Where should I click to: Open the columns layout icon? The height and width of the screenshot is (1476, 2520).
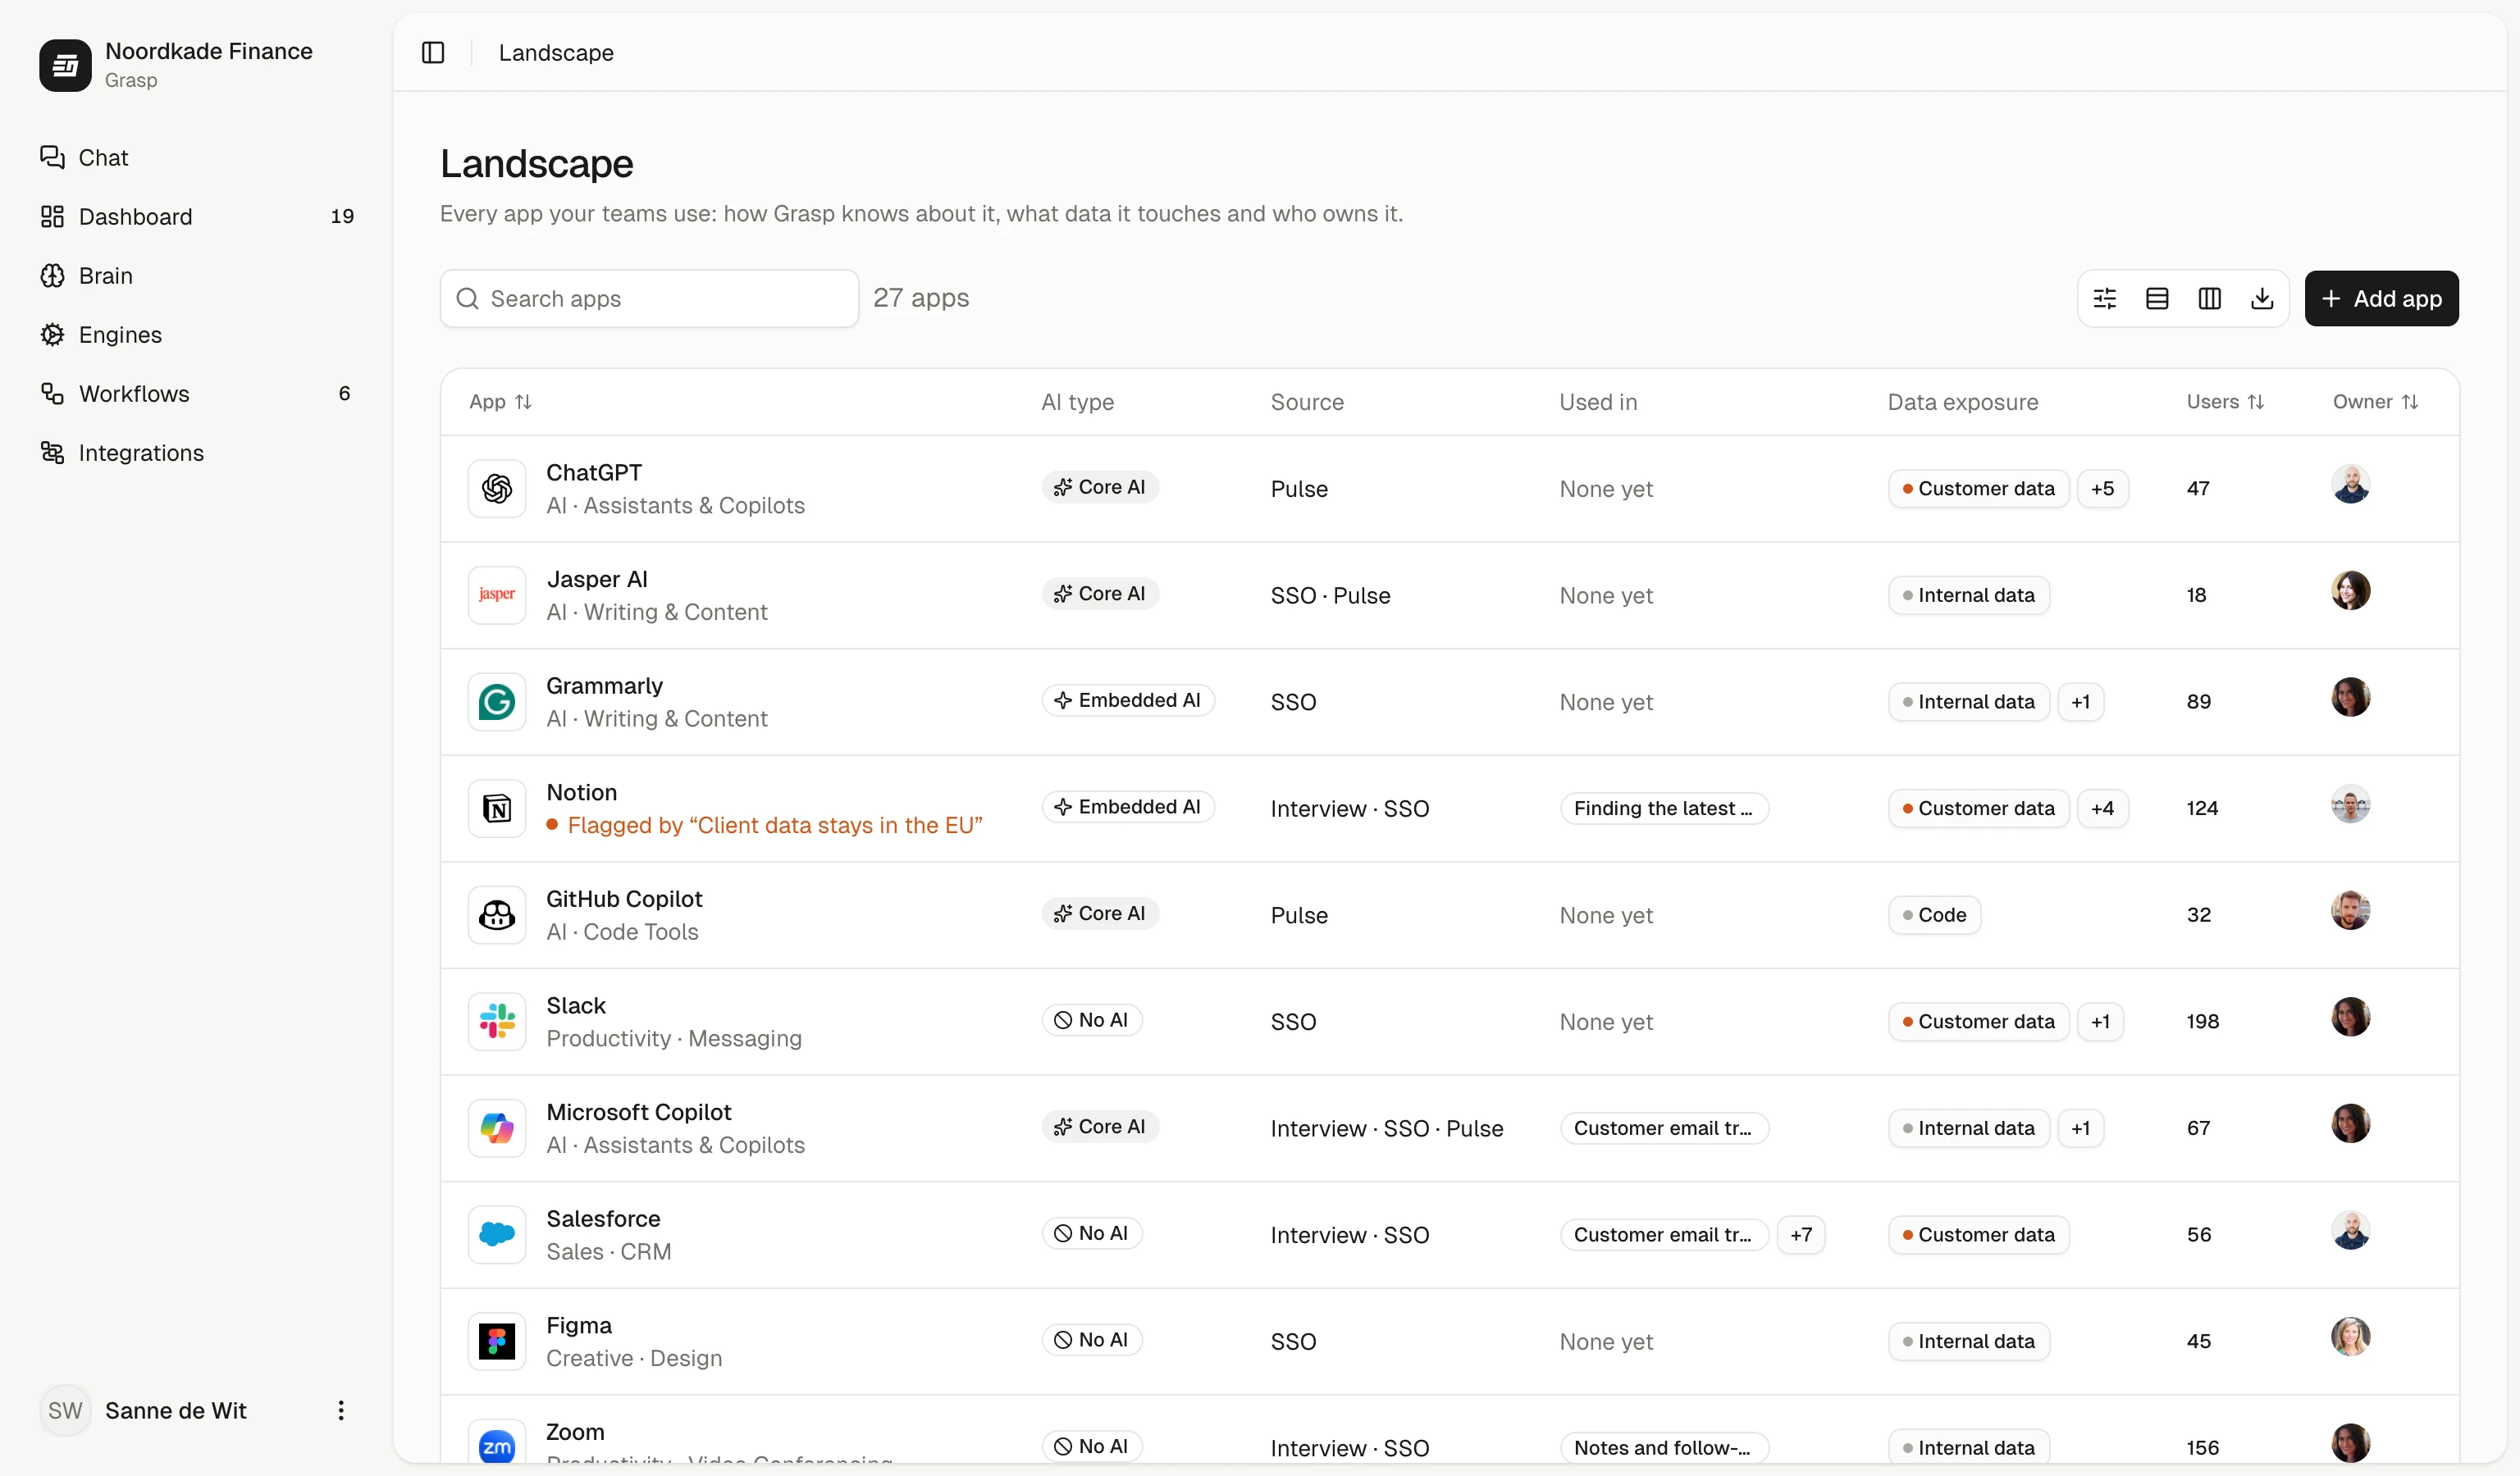tap(2210, 298)
